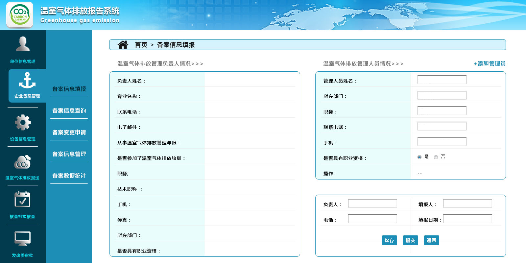Screen dimensions: 526x263
Task: Open 发改委审批 monitor icon
Action: pyautogui.click(x=23, y=239)
